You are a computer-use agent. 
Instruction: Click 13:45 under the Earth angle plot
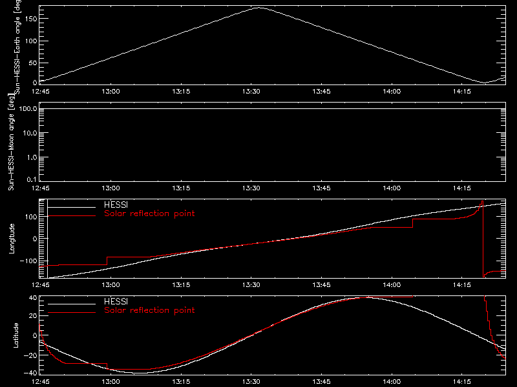click(321, 91)
